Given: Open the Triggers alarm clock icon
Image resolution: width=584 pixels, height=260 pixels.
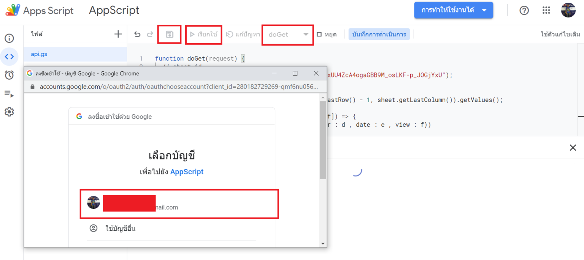Looking at the screenshot, I should point(9,75).
